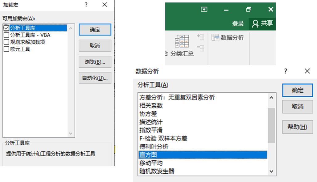317x182 pixels.
Task: Close the Excel window
Action: point(271,9)
